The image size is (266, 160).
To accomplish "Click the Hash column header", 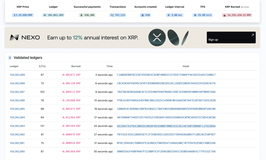I will point(186,66).
